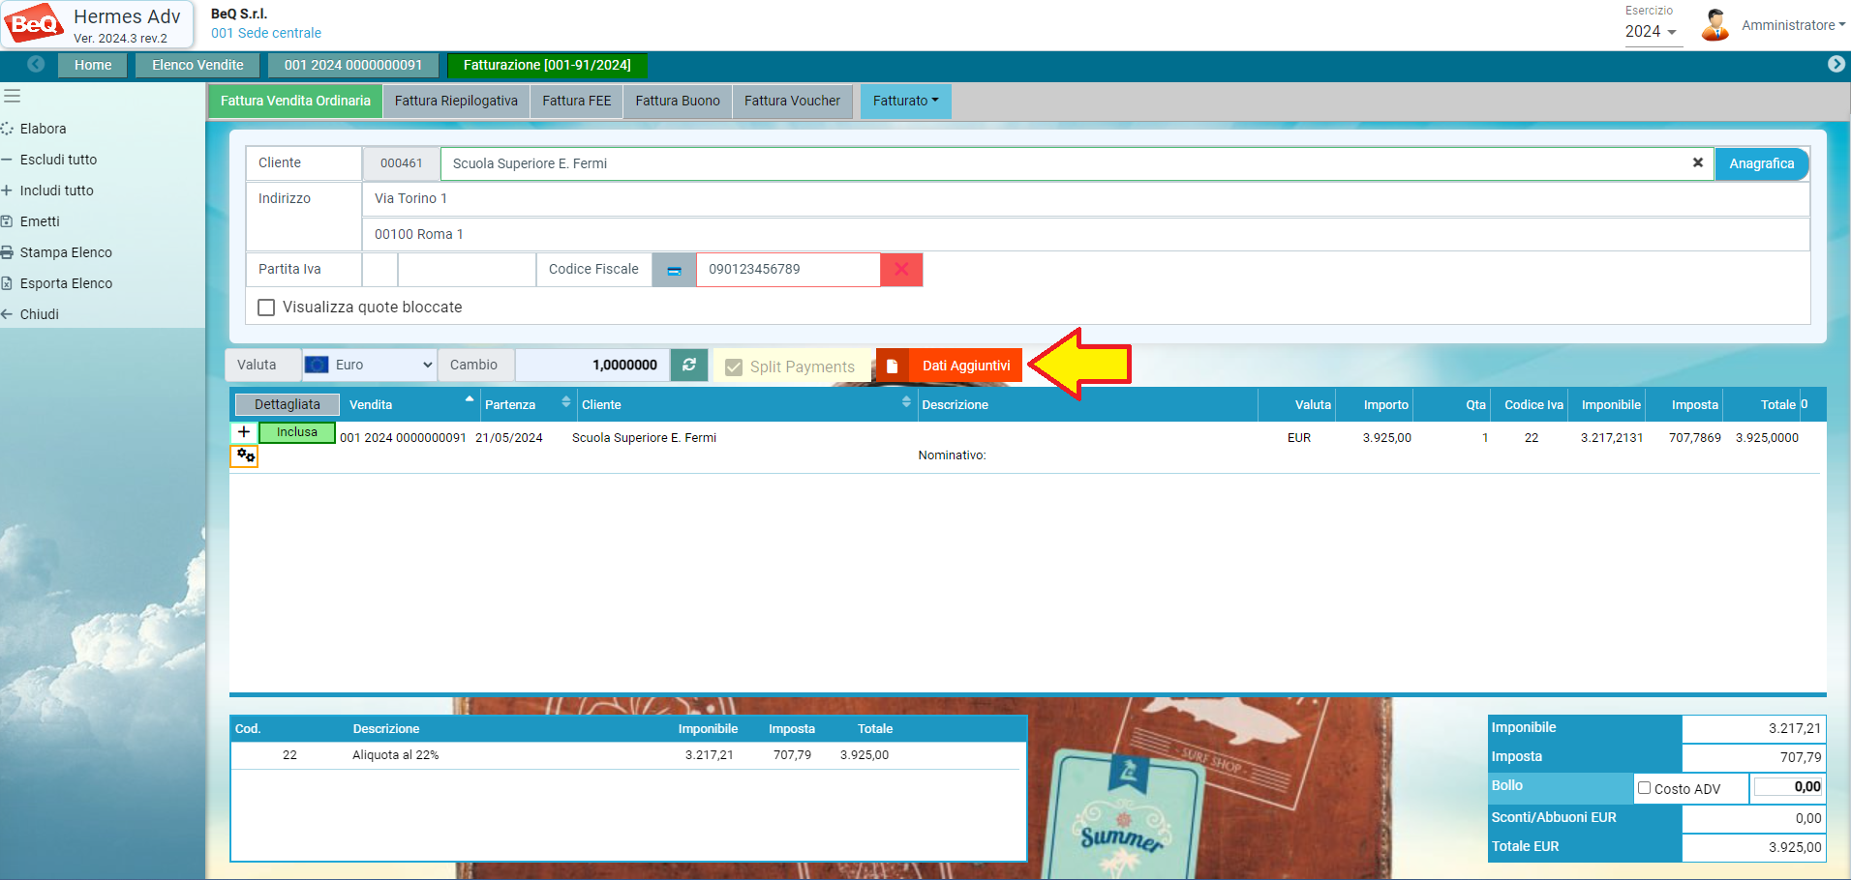Image resolution: width=1851 pixels, height=880 pixels.
Task: Clear the Cliente field with the X icon
Action: tap(1697, 163)
